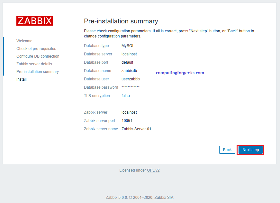Click the Zabbix server label
The width and height of the screenshot is (280, 203).
[95, 112]
